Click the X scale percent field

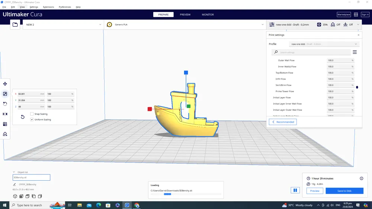[x=60, y=94]
